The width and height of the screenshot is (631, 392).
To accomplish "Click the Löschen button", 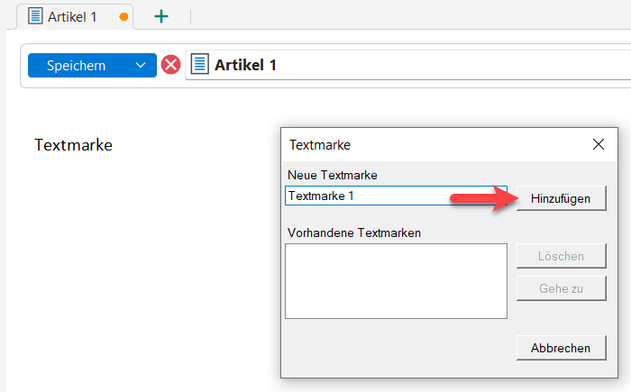I will [x=561, y=256].
